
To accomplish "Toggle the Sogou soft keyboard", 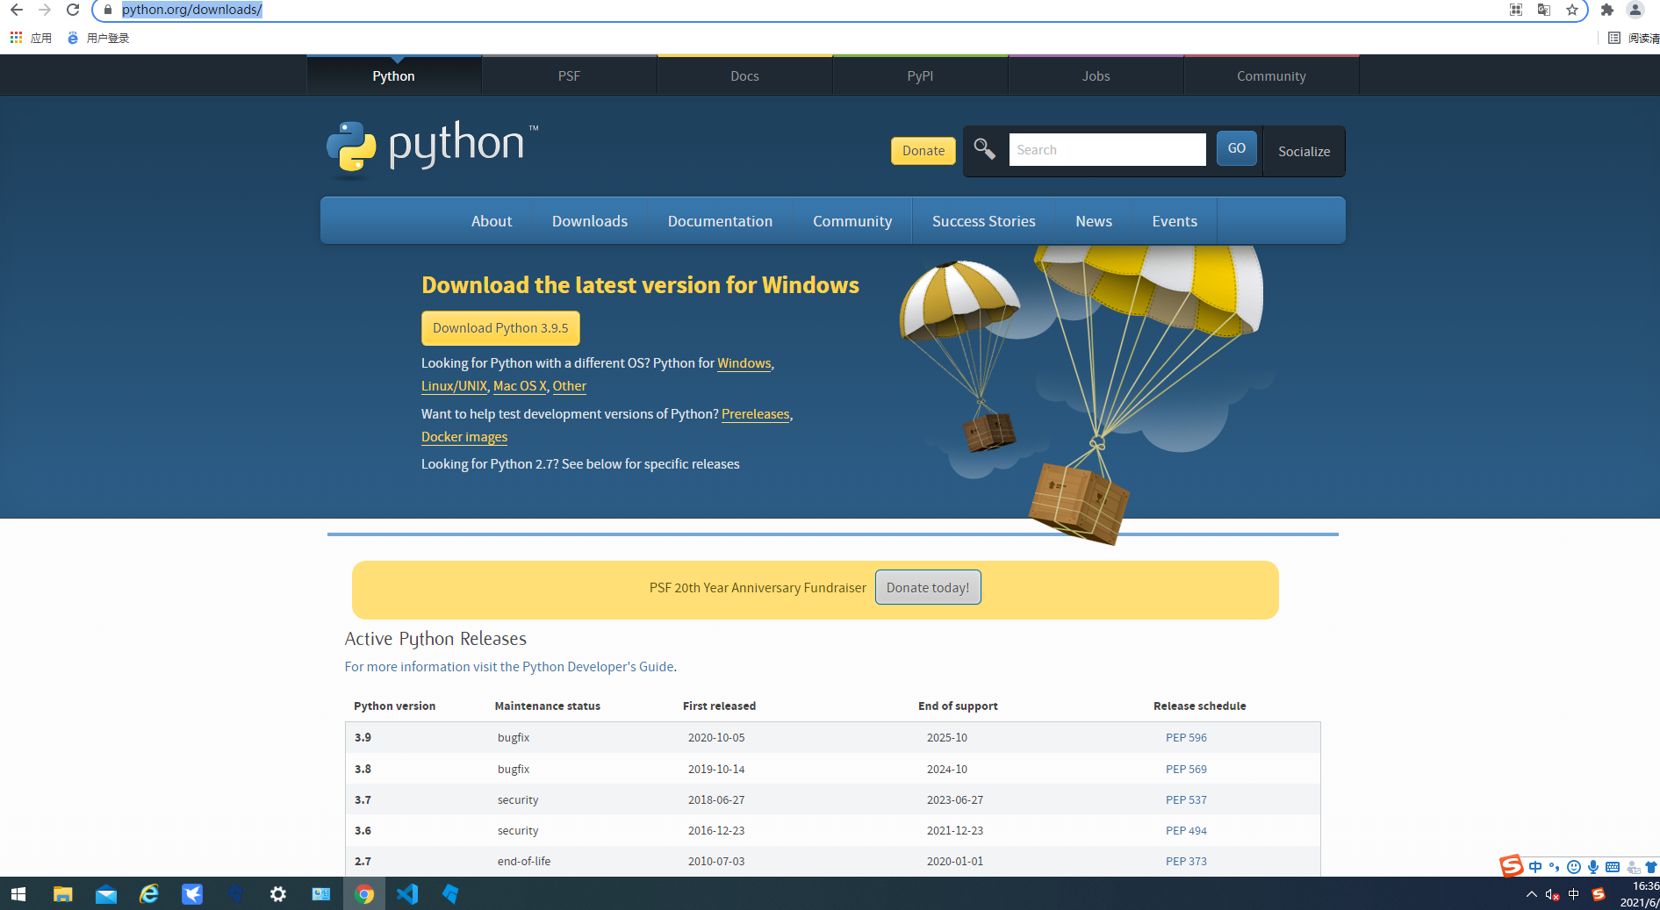I will (1613, 866).
